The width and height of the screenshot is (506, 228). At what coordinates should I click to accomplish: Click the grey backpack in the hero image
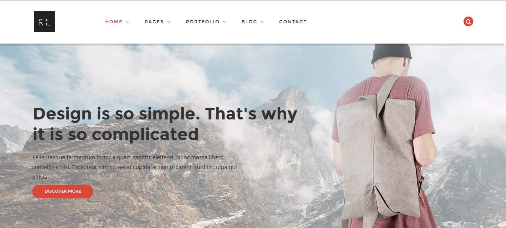[x=378, y=150]
